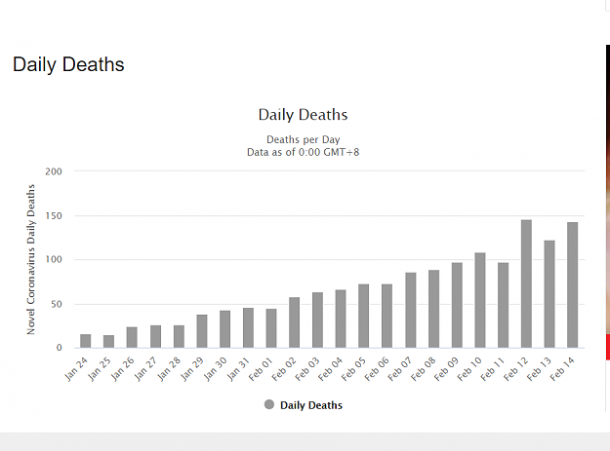Click the chart title Daily Deaths
The height and width of the screenshot is (451, 610).
point(304,115)
